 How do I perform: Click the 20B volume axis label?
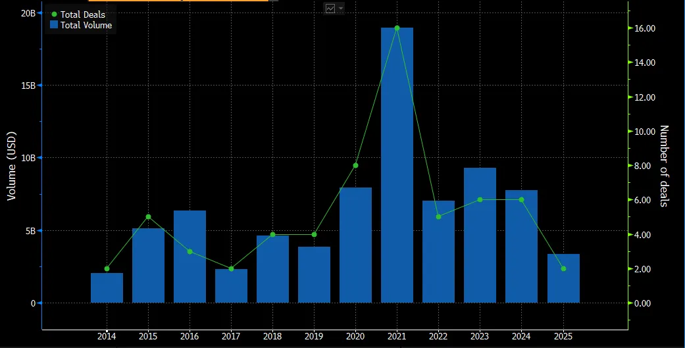(28, 13)
